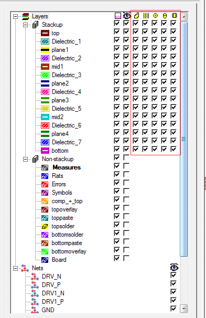
Task: Click the yellow shapes column header icon
Action: (x=136, y=15)
